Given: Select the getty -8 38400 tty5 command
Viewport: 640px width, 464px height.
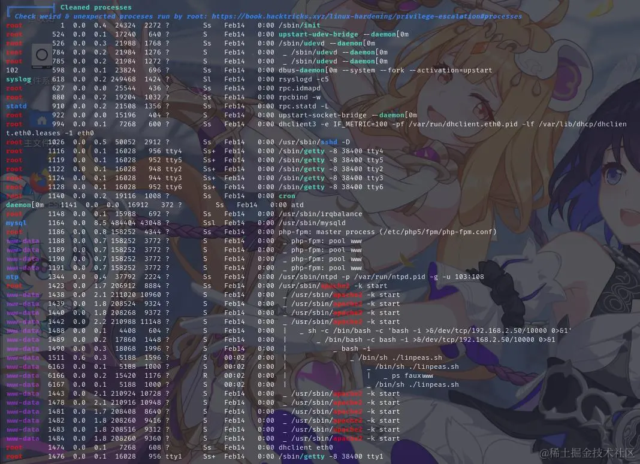Looking at the screenshot, I should pyautogui.click(x=331, y=160).
